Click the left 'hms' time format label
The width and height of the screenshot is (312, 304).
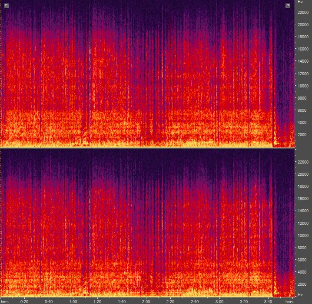coord(5,302)
